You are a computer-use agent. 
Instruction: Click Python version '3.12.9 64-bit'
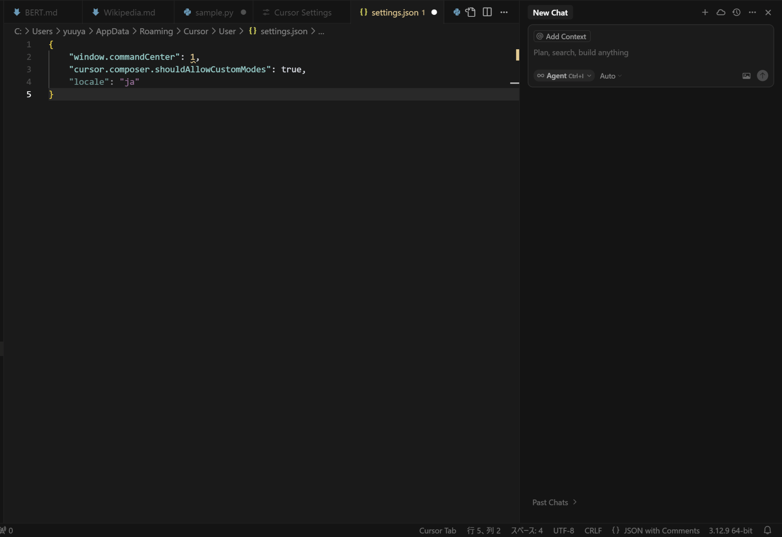click(x=730, y=531)
